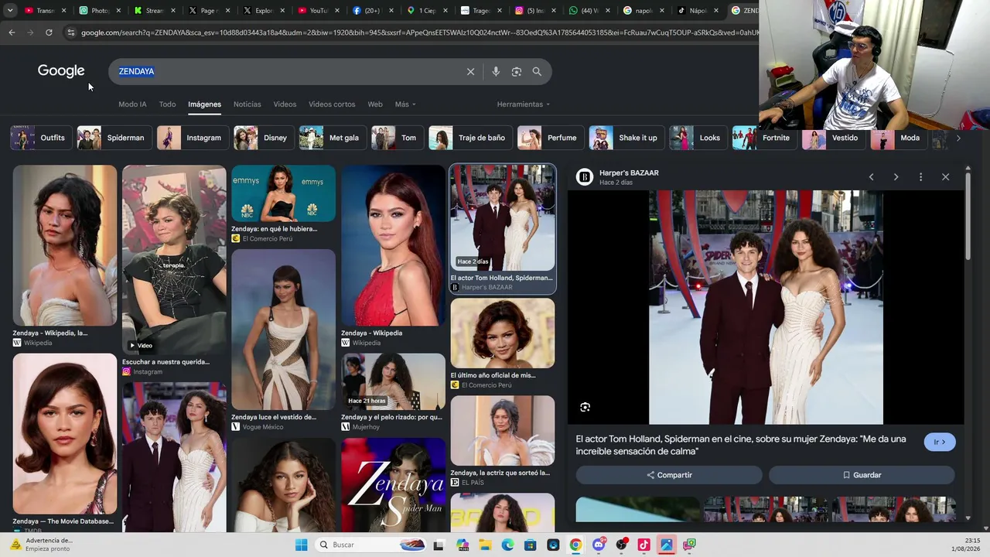Open 'Zendaya y el pelo rizado' Mujerhoy thumbnail
Screen dimensions: 990x557
pyautogui.click(x=394, y=382)
